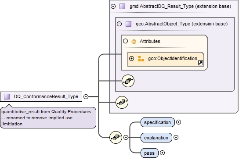Expand the explanation element
Viewport: 239px width, 160px height.
[x=176, y=138]
